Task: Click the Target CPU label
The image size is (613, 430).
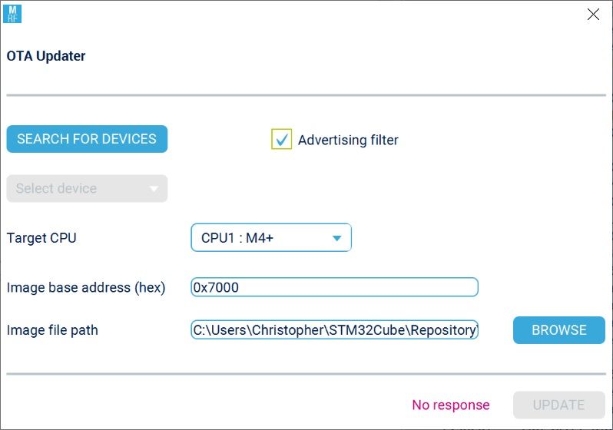Action: point(41,238)
